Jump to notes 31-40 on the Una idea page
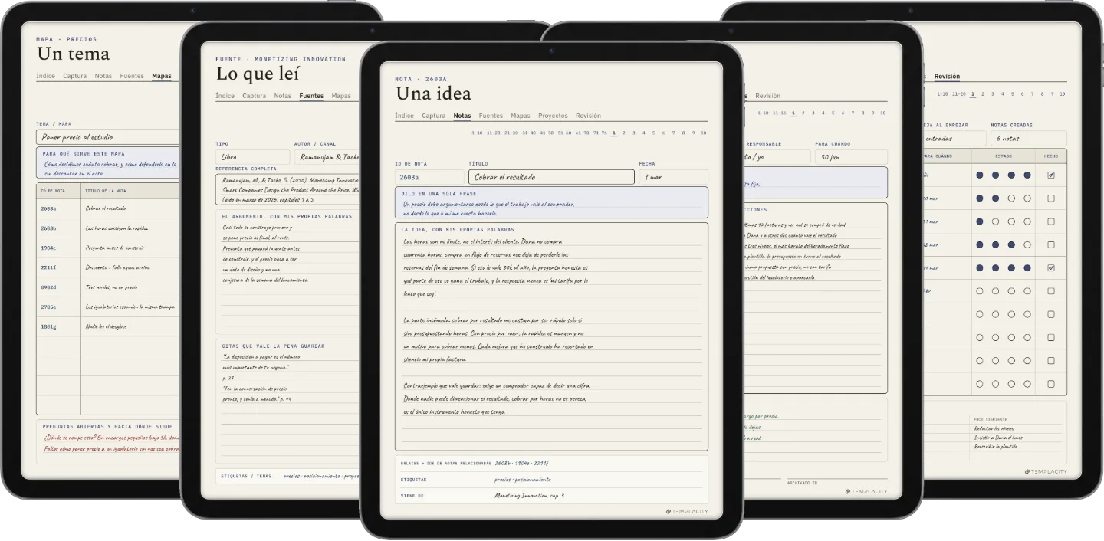The height and width of the screenshot is (541, 1104). pos(529,133)
